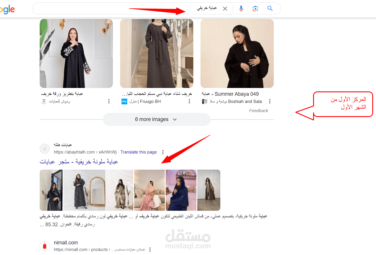Open the three-dot menu beside the Fruugo result
This screenshot has height=255, width=376.
click(x=189, y=101)
